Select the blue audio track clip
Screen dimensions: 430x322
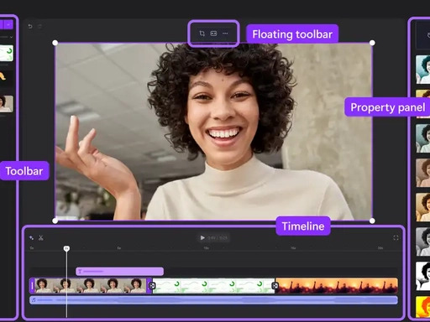click(213, 300)
